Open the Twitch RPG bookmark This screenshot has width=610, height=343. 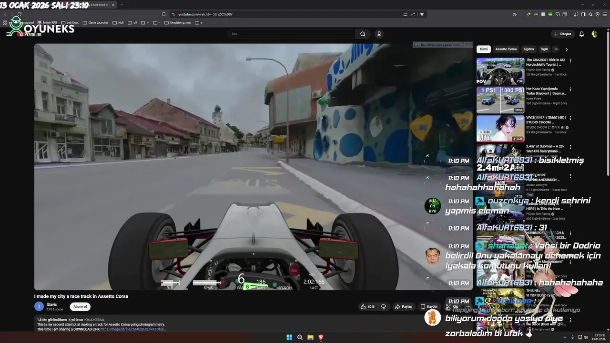click(x=47, y=22)
